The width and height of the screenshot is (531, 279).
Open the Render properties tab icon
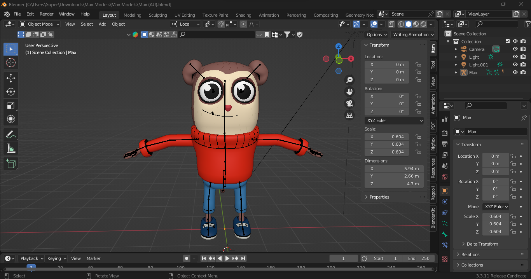(445, 133)
